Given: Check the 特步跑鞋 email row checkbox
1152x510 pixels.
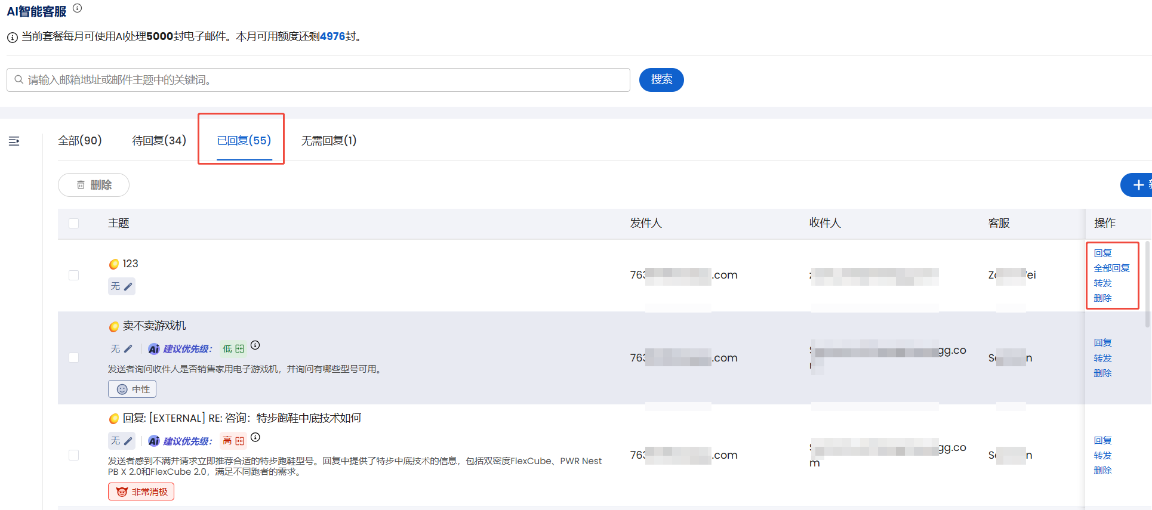Looking at the screenshot, I should click(74, 455).
